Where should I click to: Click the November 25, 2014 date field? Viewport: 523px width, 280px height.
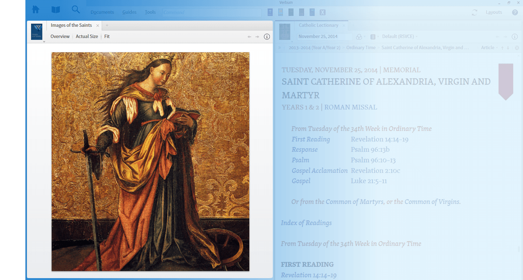tap(325, 37)
